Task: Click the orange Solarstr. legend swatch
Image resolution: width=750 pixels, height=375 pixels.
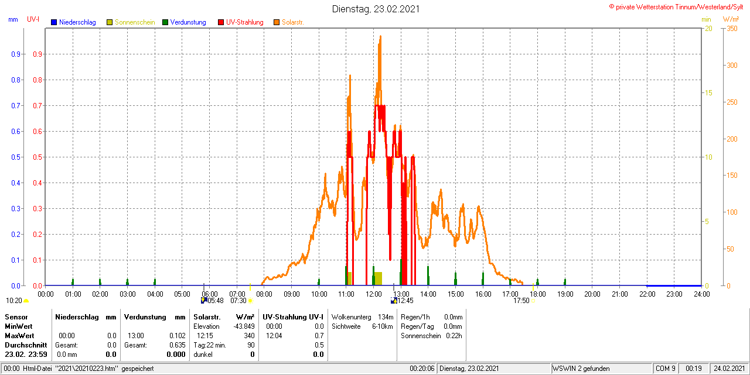Action: pos(277,22)
